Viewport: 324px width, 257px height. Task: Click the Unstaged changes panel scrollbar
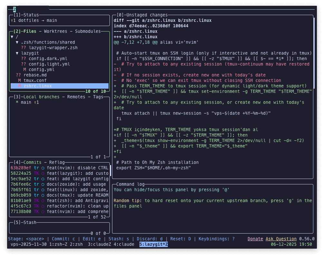314,53
